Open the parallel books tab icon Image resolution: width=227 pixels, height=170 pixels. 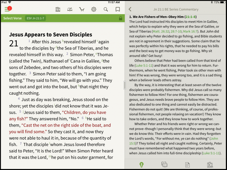point(164,164)
